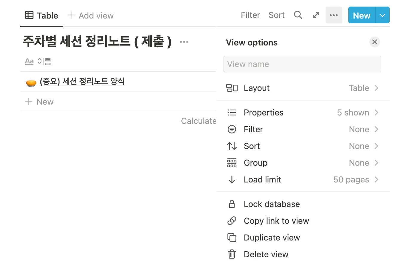The width and height of the screenshot is (395, 271).
Task: Click the Duplicate view squares icon
Action: click(x=232, y=237)
